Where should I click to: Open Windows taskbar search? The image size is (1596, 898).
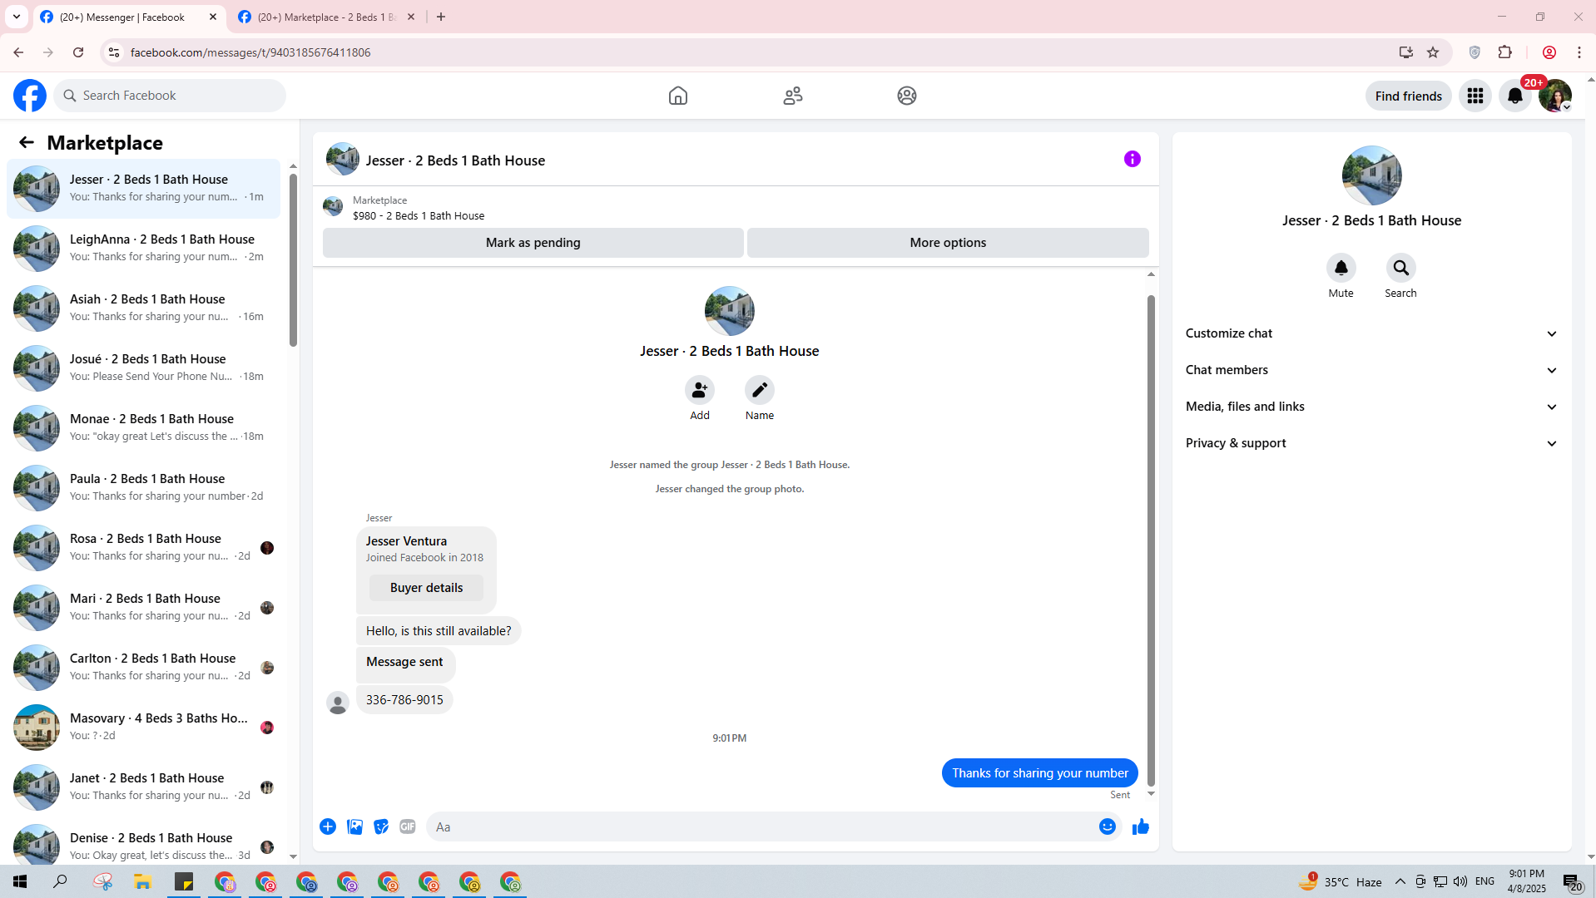[x=60, y=881]
